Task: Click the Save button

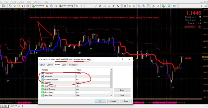Action: pyautogui.click(x=122, y=95)
